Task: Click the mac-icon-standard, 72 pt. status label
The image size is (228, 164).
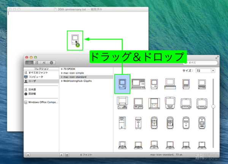Action: click(166, 155)
